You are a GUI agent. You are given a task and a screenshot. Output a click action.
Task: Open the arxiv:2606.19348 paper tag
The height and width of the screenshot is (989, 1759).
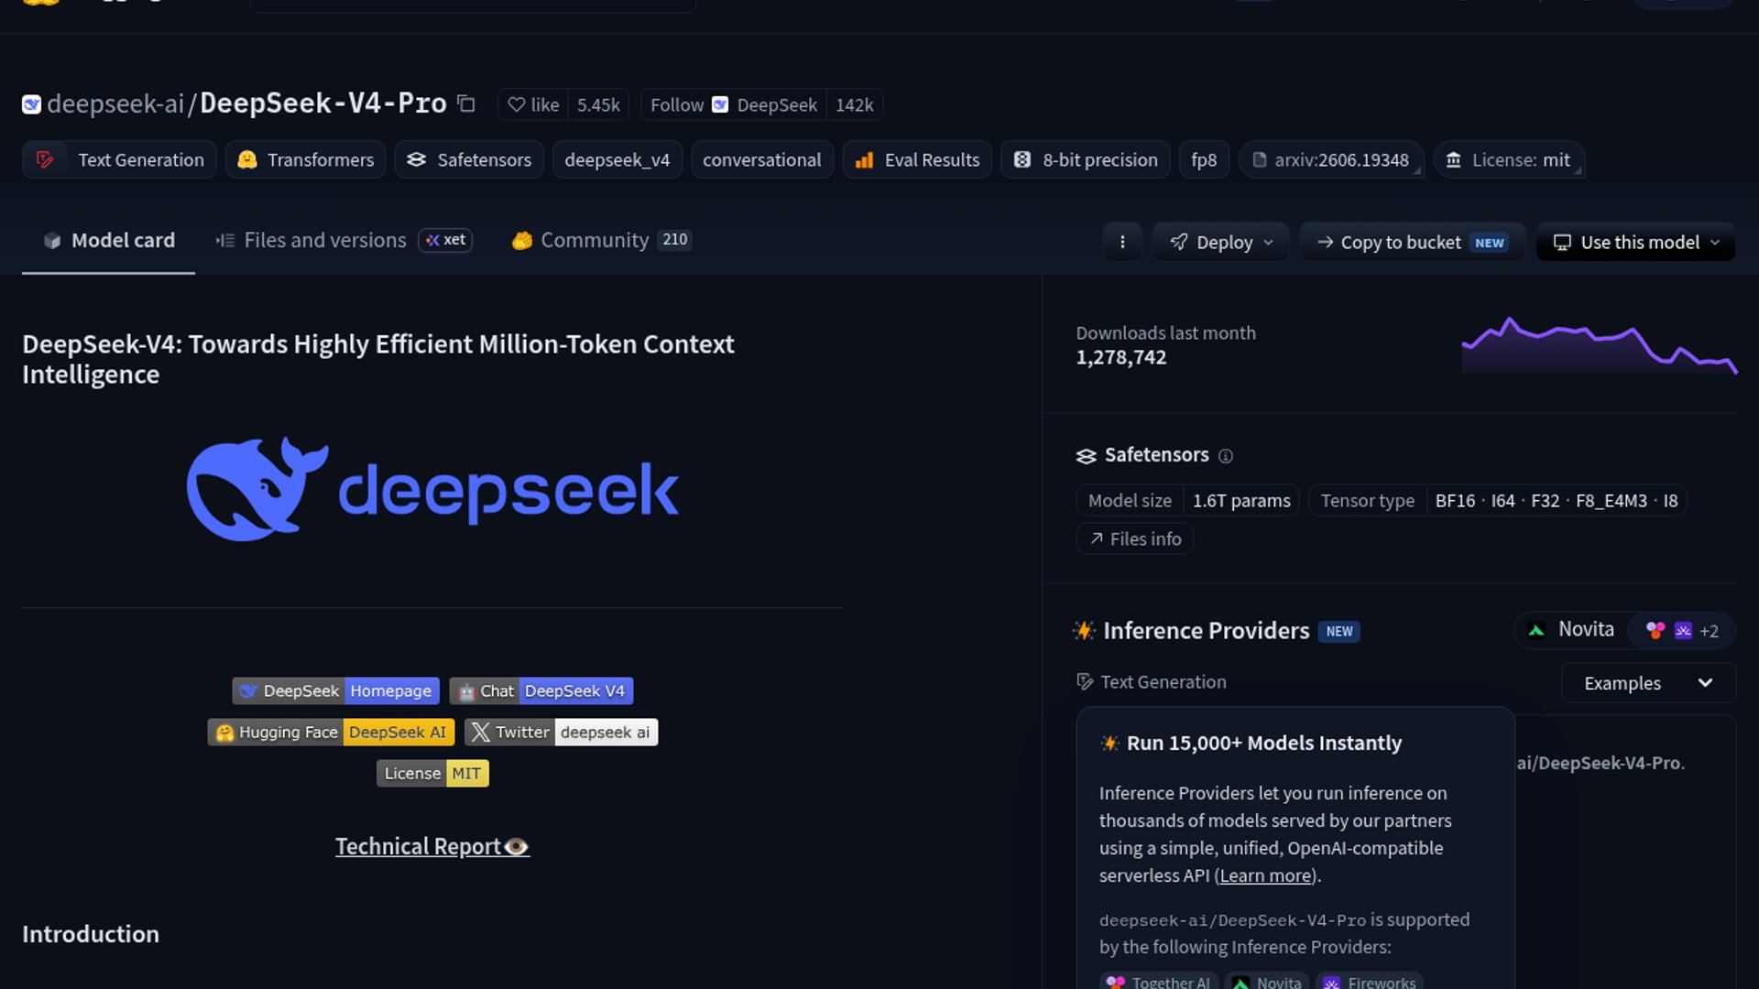pyautogui.click(x=1331, y=160)
